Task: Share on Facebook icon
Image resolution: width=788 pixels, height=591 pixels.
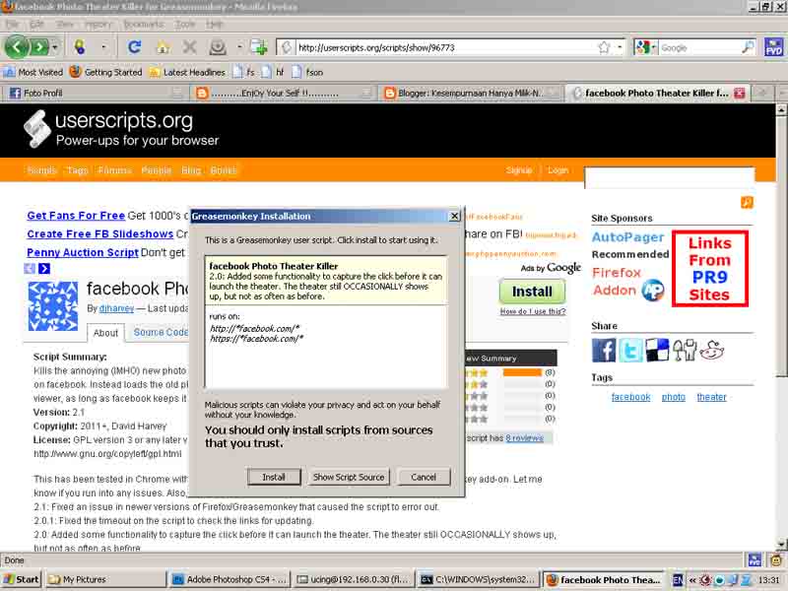Action: click(x=604, y=350)
